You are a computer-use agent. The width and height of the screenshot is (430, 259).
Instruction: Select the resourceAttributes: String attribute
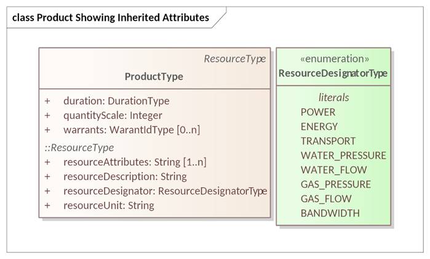[x=135, y=162]
